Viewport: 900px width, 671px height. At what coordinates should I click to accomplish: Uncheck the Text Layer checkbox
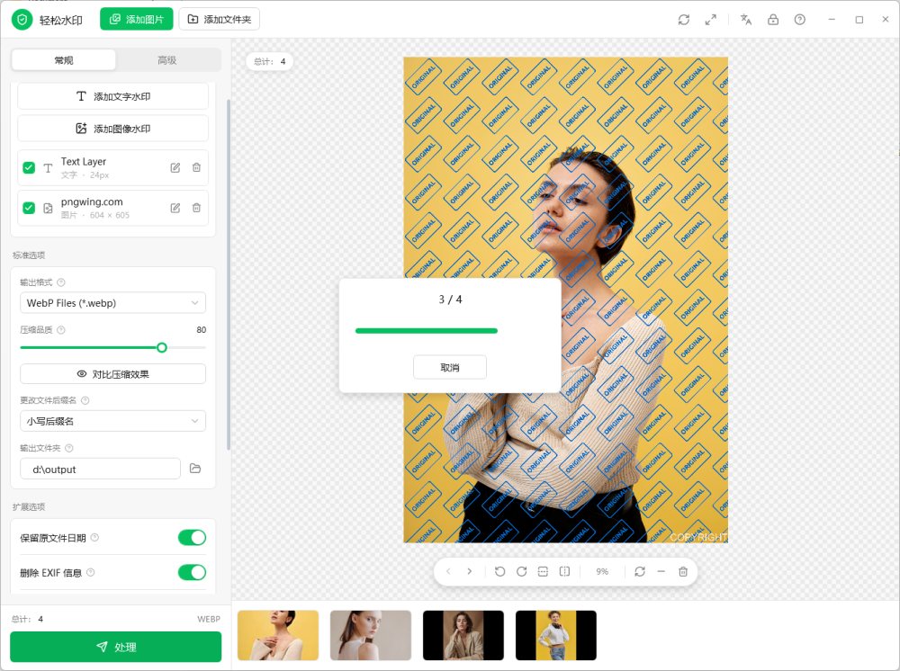click(29, 167)
